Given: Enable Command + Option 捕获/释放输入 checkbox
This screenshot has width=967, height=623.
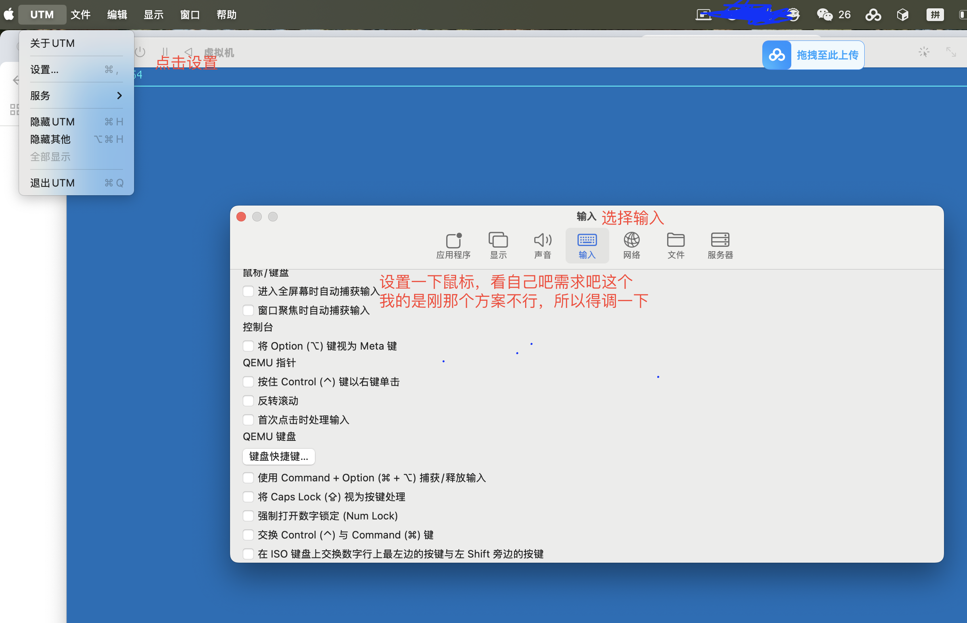Looking at the screenshot, I should click(248, 478).
